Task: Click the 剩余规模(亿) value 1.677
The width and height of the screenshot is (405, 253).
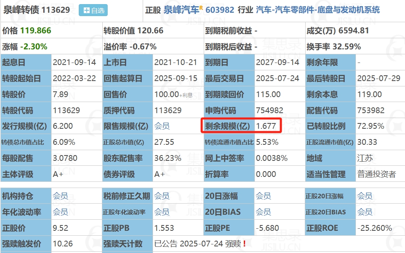Action: (266, 126)
